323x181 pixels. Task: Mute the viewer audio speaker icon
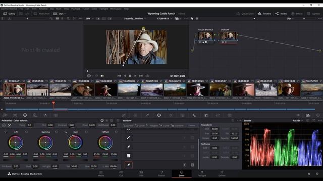tap(102, 76)
